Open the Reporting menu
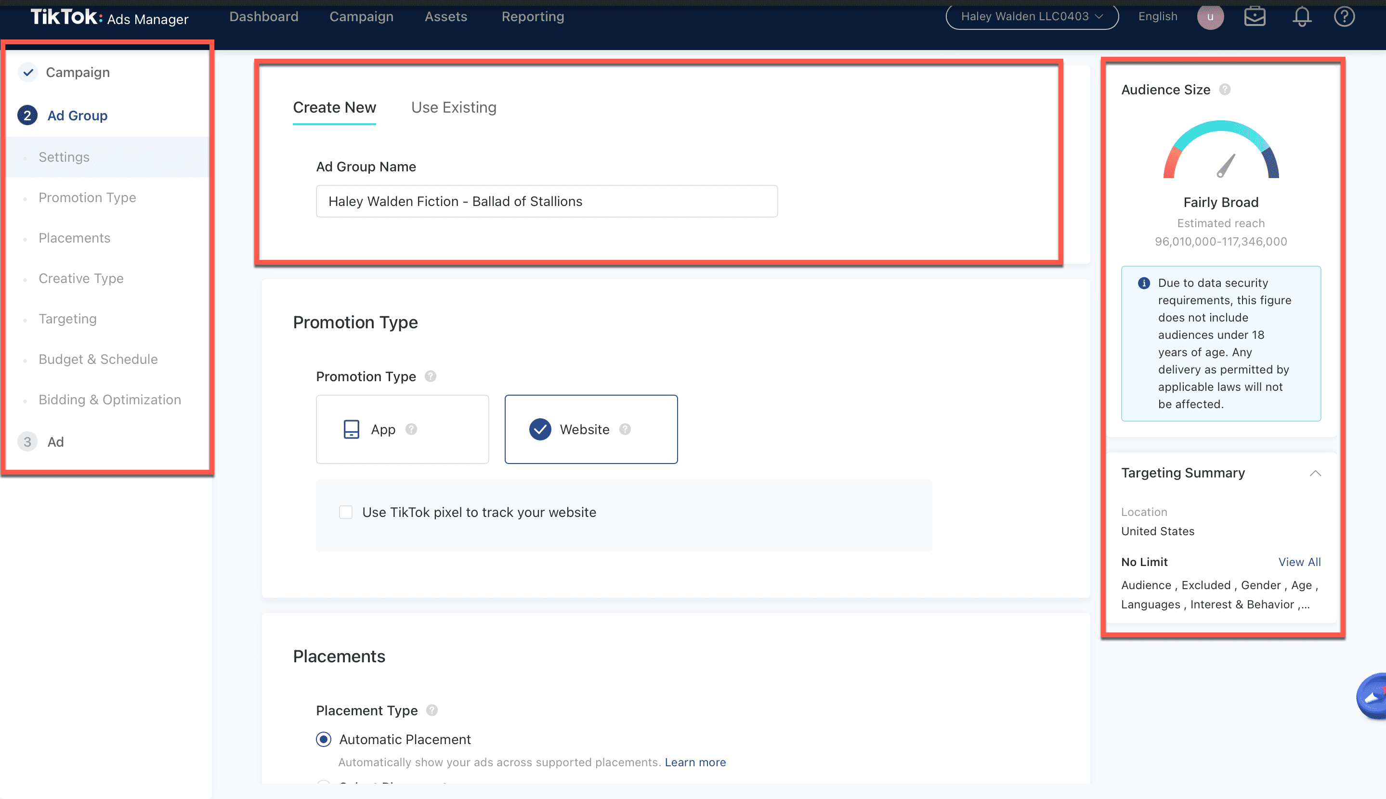The image size is (1386, 799). point(533,17)
